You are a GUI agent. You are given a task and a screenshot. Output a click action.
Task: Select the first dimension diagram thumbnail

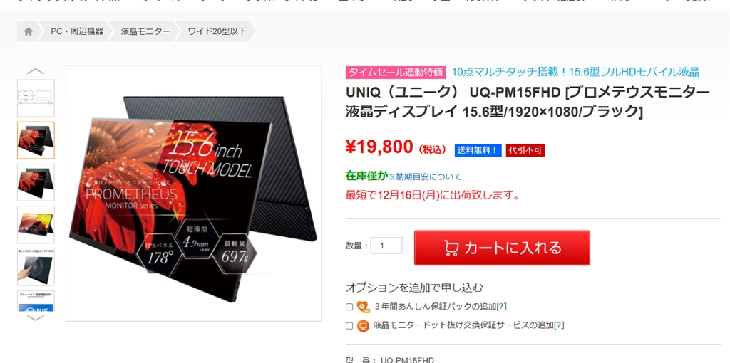[x=36, y=98]
